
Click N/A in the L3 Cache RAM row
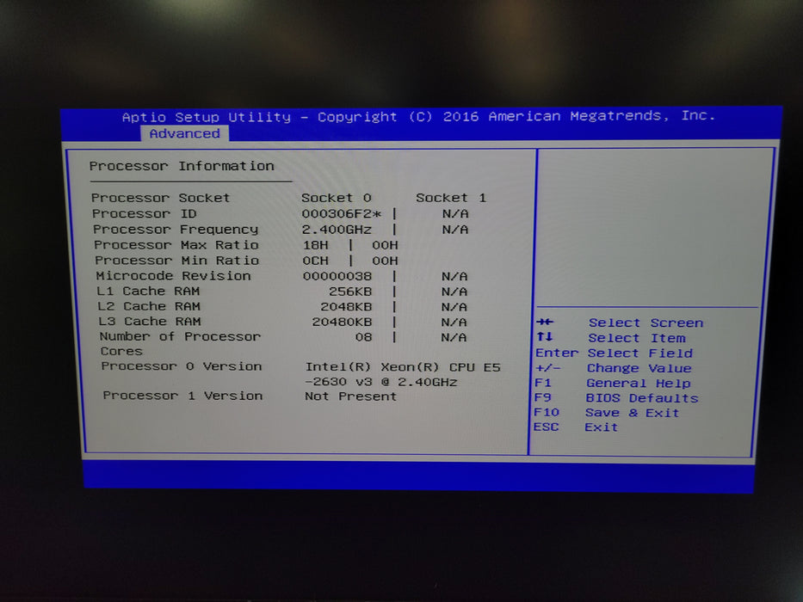point(454,322)
